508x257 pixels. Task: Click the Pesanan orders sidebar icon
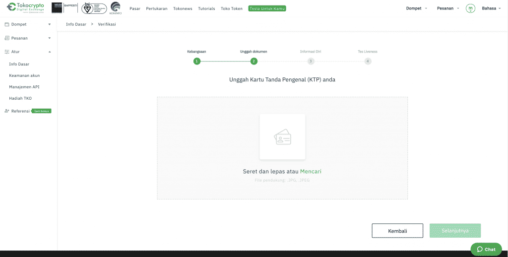pyautogui.click(x=7, y=38)
